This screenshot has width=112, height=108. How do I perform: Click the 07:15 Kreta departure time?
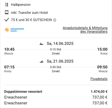[9, 67]
